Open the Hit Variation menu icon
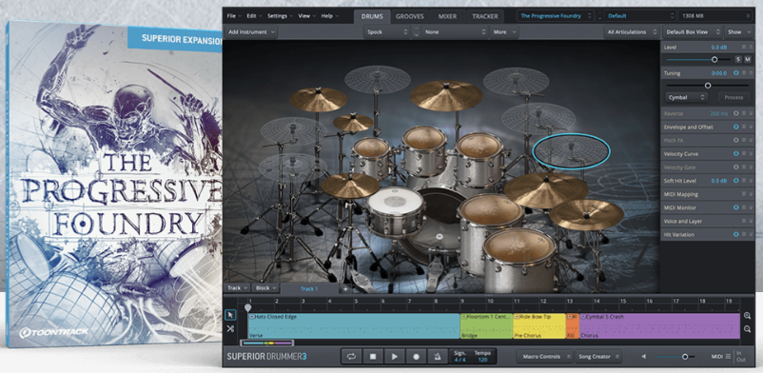The width and height of the screenshot is (763, 373). 744,235
